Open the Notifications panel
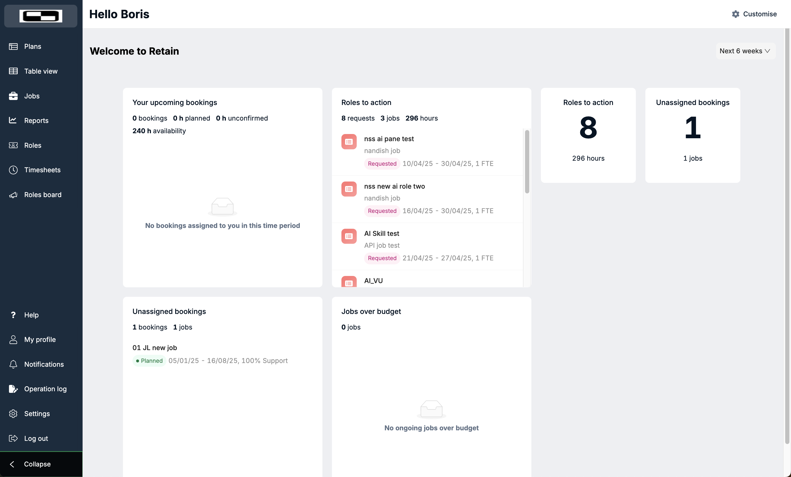This screenshot has height=477, width=791. point(44,364)
